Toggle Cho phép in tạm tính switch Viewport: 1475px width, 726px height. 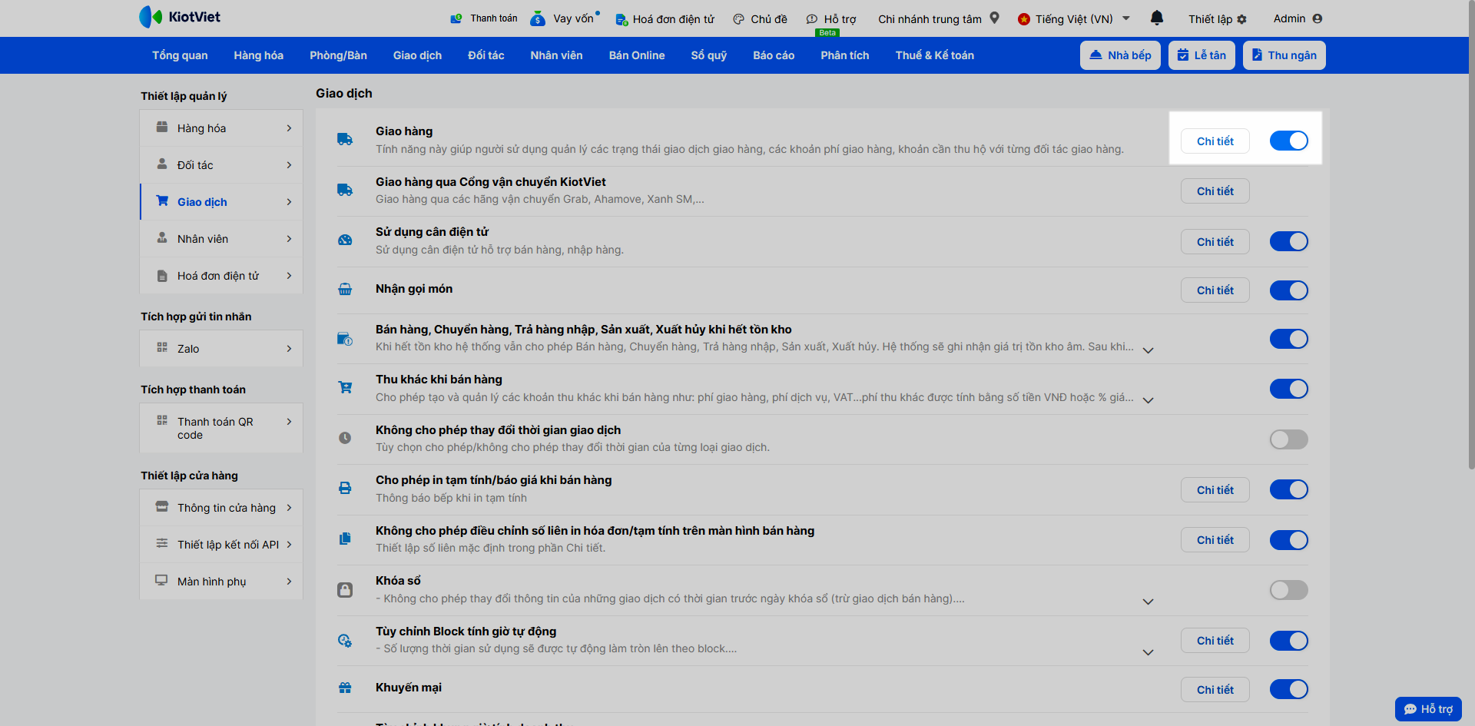click(x=1288, y=489)
